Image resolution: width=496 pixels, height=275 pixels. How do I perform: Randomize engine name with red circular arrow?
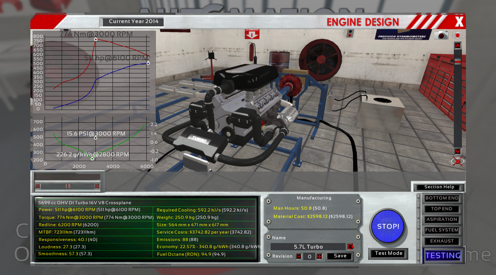351,247
